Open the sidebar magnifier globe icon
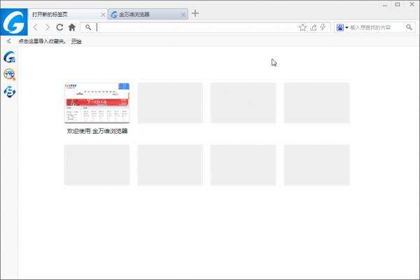 tap(10, 74)
